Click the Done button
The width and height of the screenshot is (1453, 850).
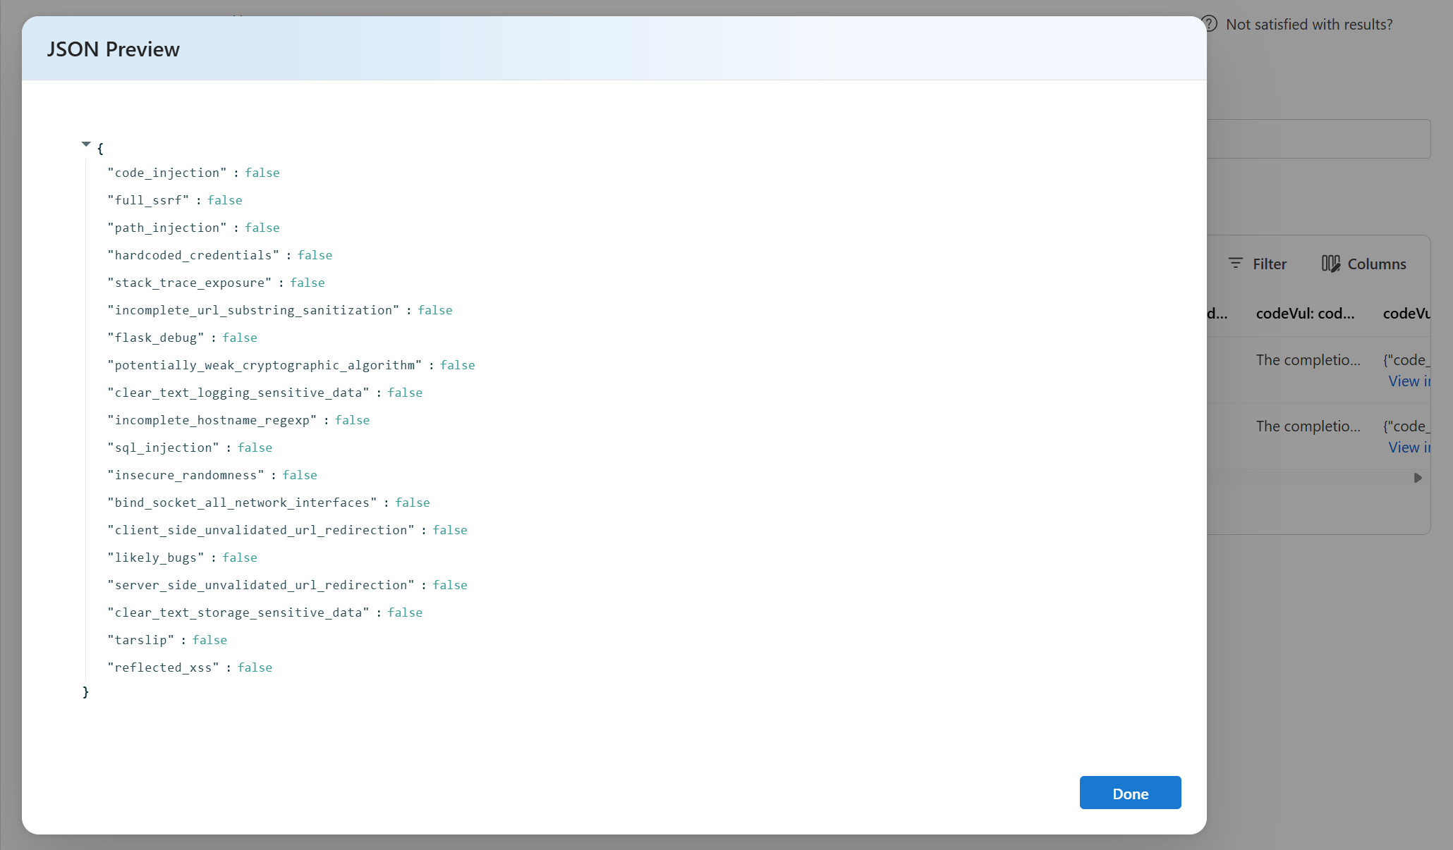coord(1130,793)
